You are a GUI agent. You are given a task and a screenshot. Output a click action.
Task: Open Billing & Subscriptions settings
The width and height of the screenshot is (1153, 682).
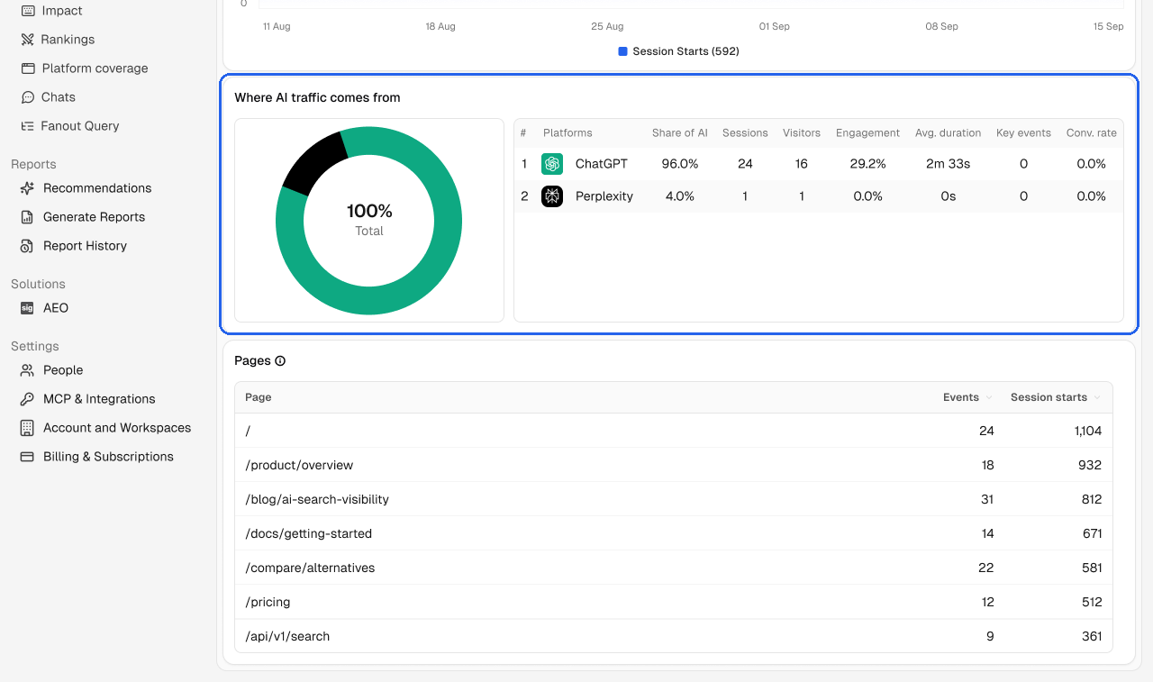108,457
